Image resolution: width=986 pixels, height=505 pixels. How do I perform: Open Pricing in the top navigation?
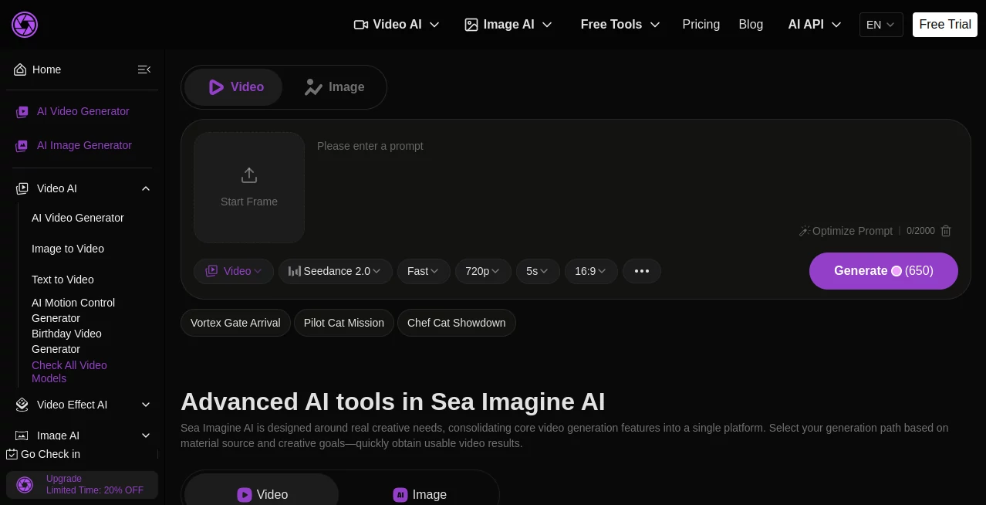[x=701, y=25]
